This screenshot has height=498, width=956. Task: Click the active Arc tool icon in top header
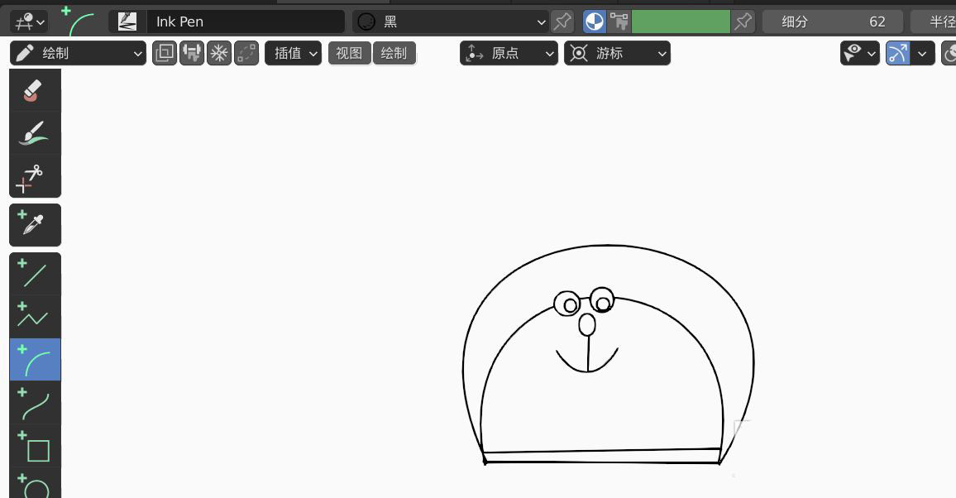click(x=79, y=22)
